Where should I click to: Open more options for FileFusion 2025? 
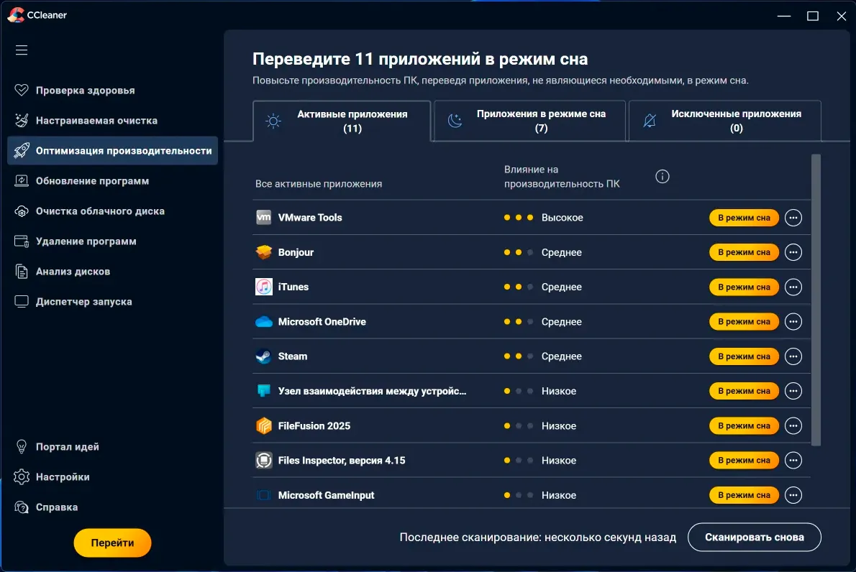pos(793,425)
